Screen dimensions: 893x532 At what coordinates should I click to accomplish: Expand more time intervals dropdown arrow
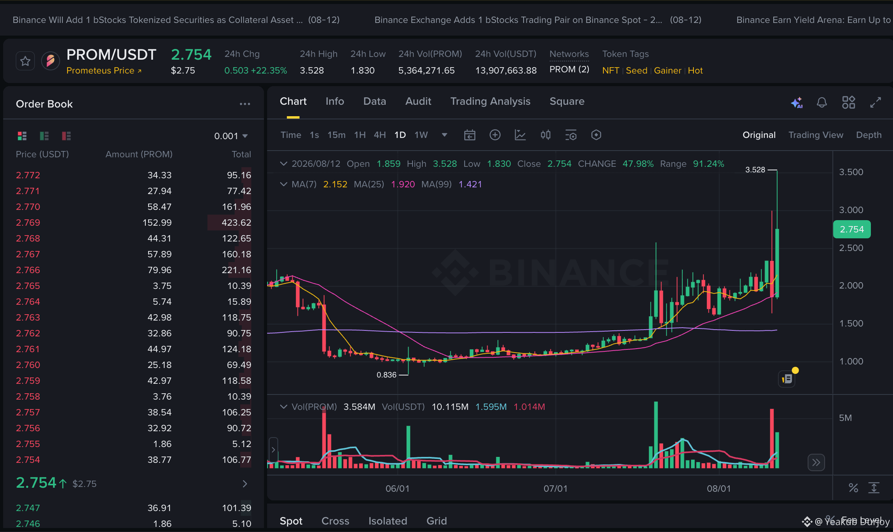(445, 135)
